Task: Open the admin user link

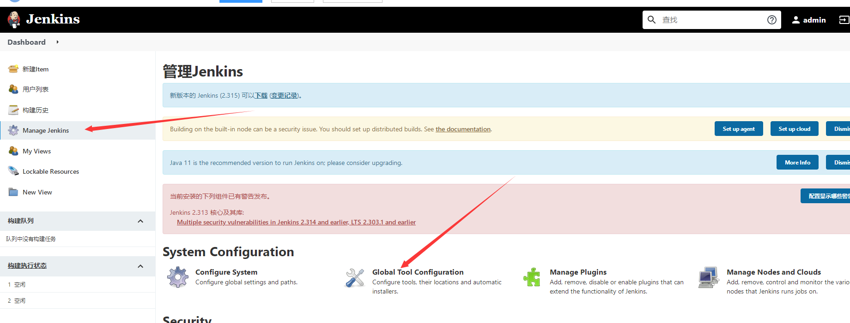Action: tap(814, 20)
